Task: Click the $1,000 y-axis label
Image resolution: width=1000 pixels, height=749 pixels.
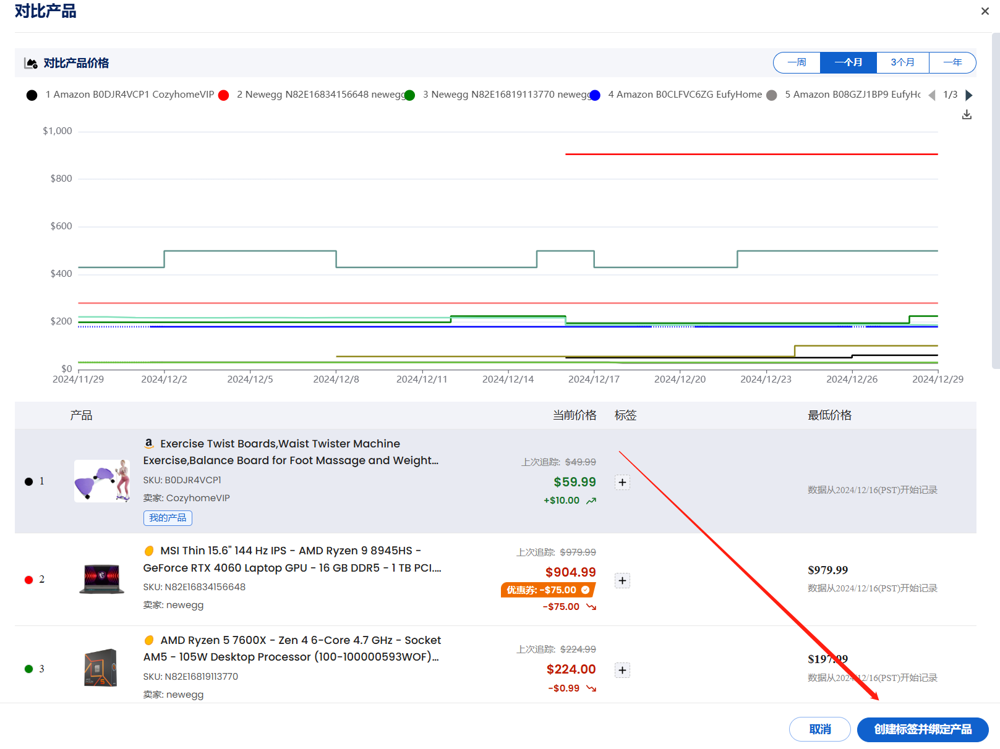Action: [57, 131]
